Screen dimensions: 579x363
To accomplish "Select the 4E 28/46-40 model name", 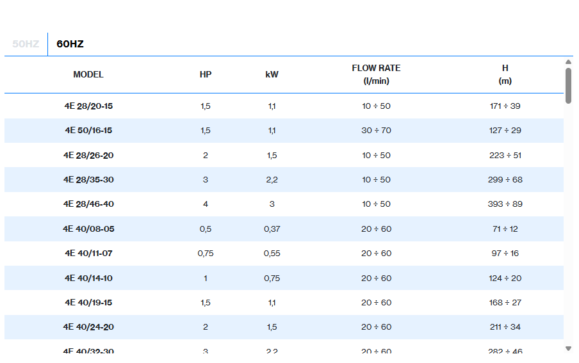I will (x=88, y=204).
